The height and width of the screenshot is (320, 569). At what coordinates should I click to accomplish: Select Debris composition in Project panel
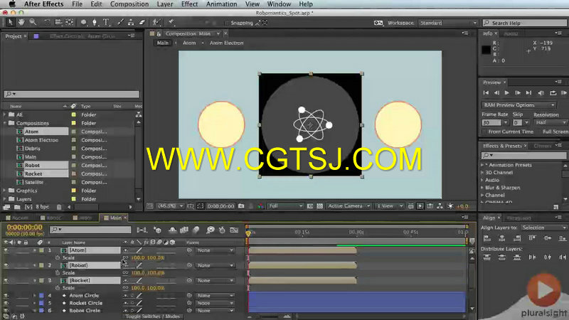(32, 149)
